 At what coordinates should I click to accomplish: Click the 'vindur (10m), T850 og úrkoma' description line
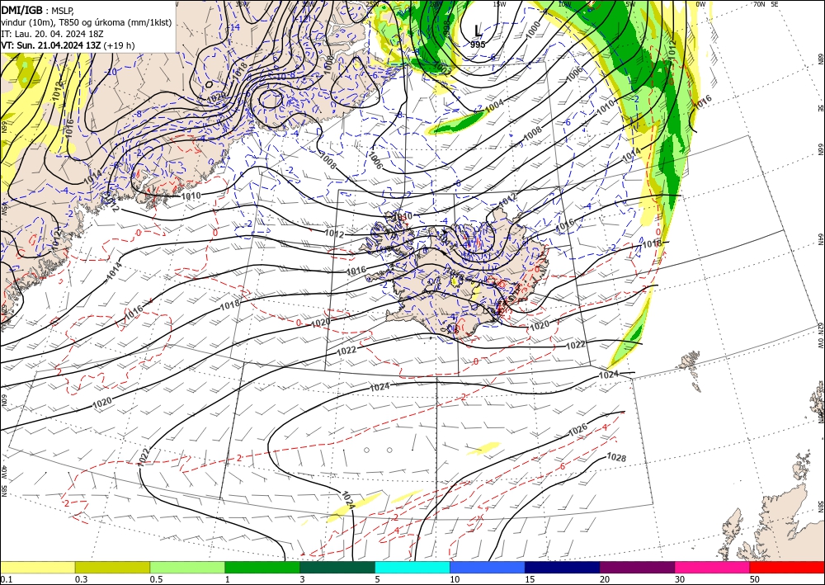(86, 21)
